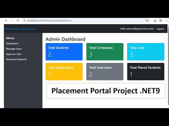Screen dimensions: 169x126
Task: Go to Approve Jobs menu item
Action: 14,54
